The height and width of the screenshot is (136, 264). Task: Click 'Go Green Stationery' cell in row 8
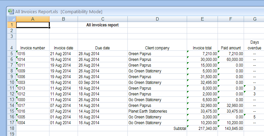pos(157,71)
